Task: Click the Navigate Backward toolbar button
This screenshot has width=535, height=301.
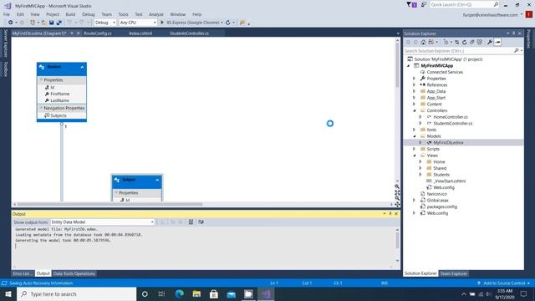Action: (11, 23)
